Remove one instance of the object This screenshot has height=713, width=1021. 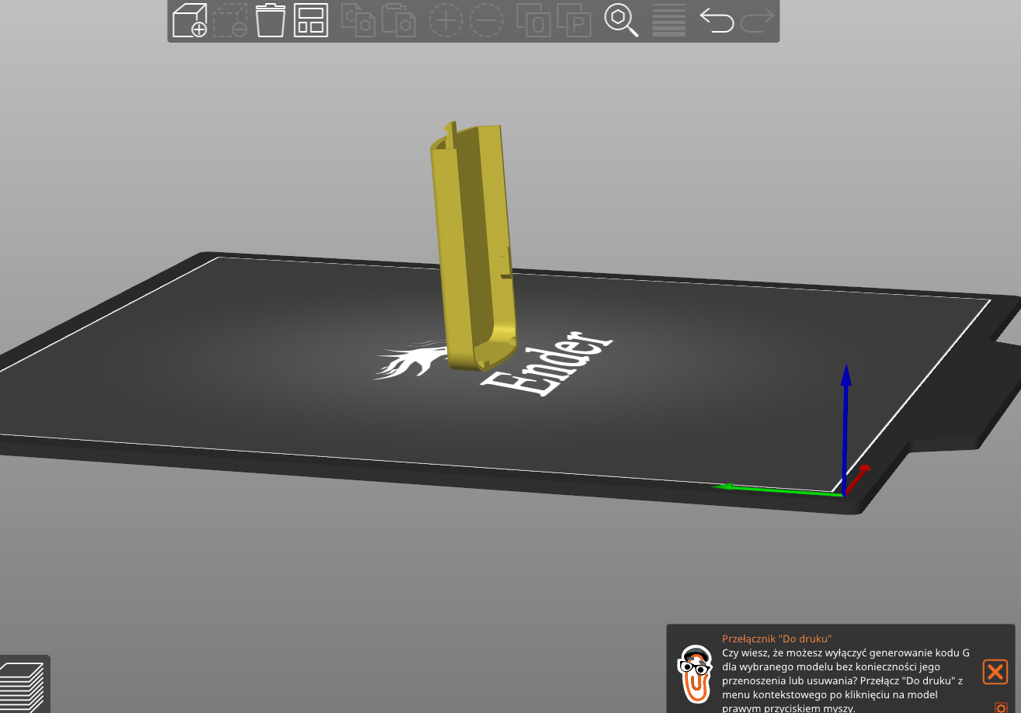coord(487,20)
